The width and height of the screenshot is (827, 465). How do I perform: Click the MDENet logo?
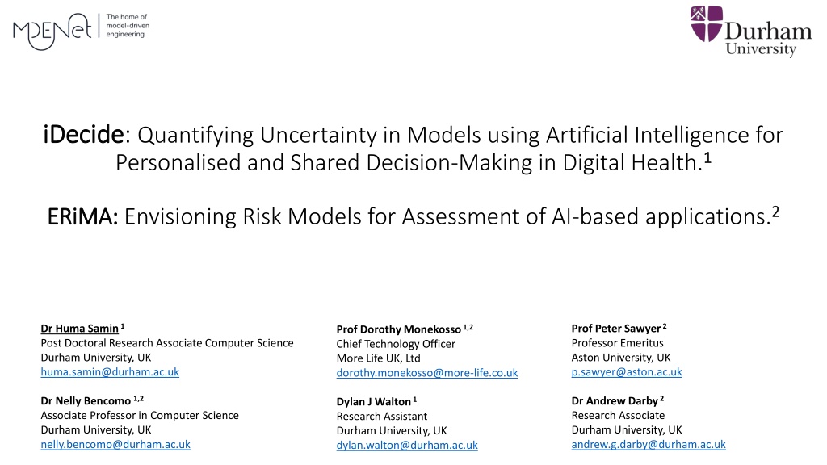click(x=52, y=31)
